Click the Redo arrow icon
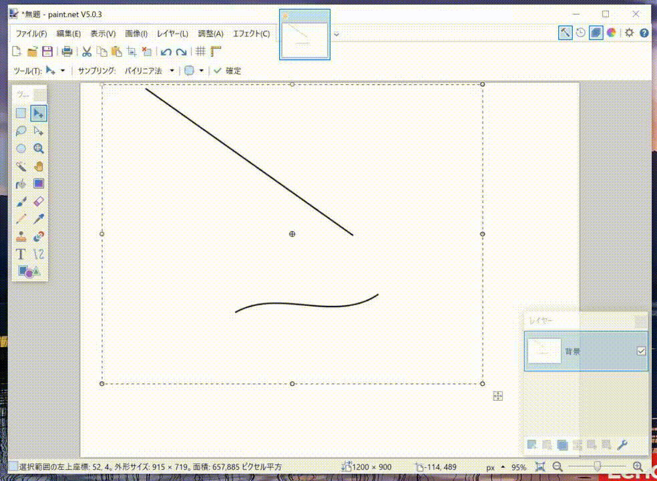This screenshot has height=481, width=657. [181, 52]
